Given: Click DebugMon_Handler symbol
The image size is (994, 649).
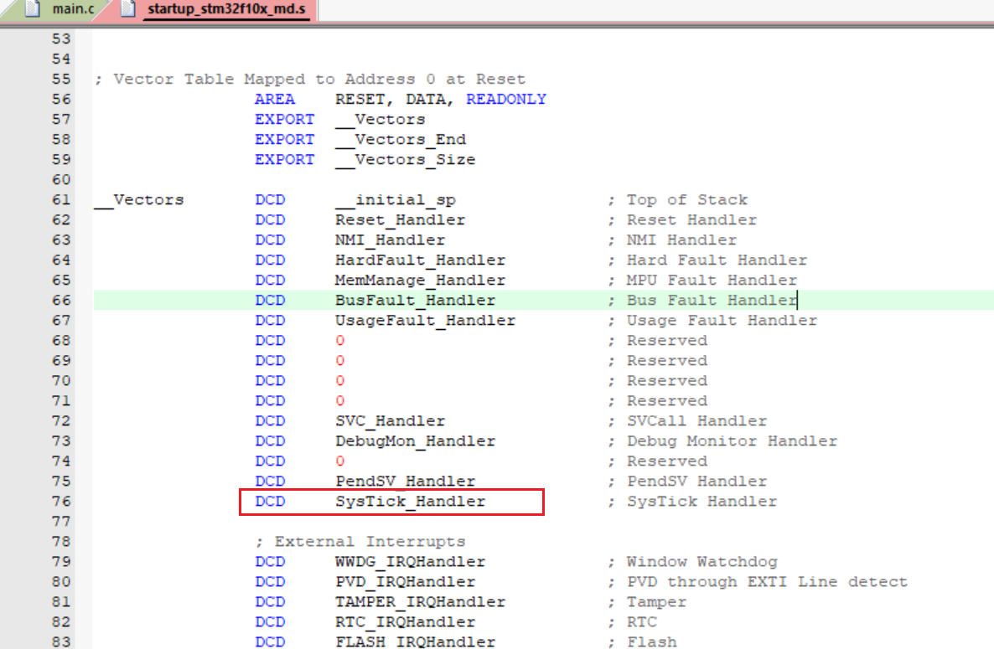Looking at the screenshot, I should [415, 441].
